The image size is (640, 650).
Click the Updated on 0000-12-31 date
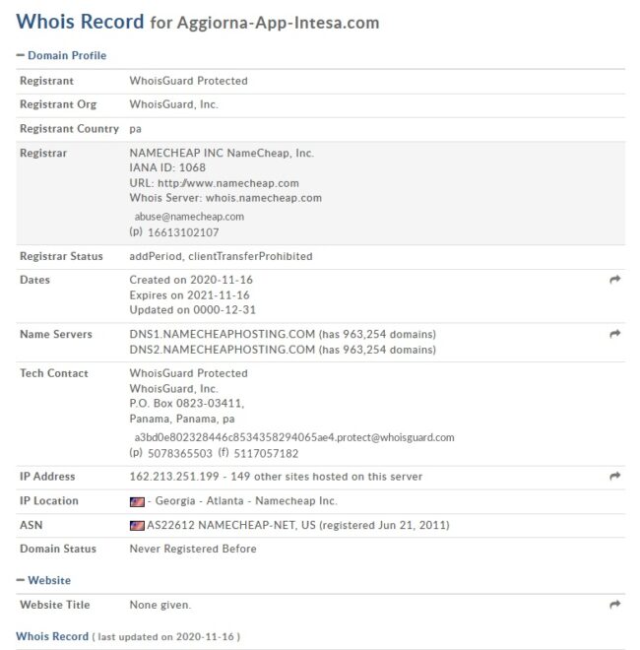pos(193,309)
